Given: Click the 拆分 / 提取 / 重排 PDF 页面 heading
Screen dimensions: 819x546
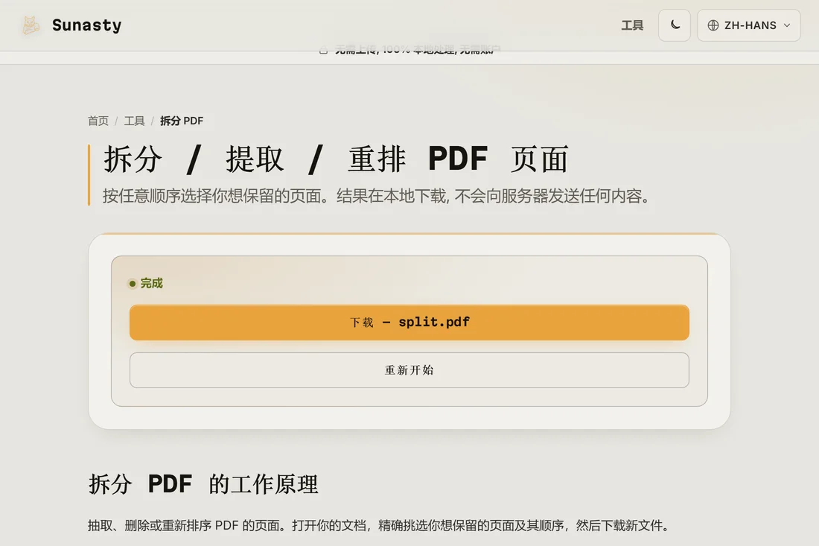Looking at the screenshot, I should (336, 159).
